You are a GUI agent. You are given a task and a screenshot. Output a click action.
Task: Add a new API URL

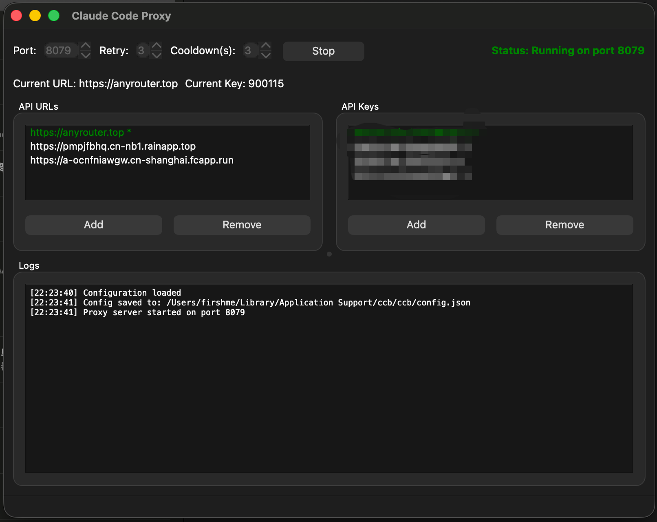click(93, 225)
